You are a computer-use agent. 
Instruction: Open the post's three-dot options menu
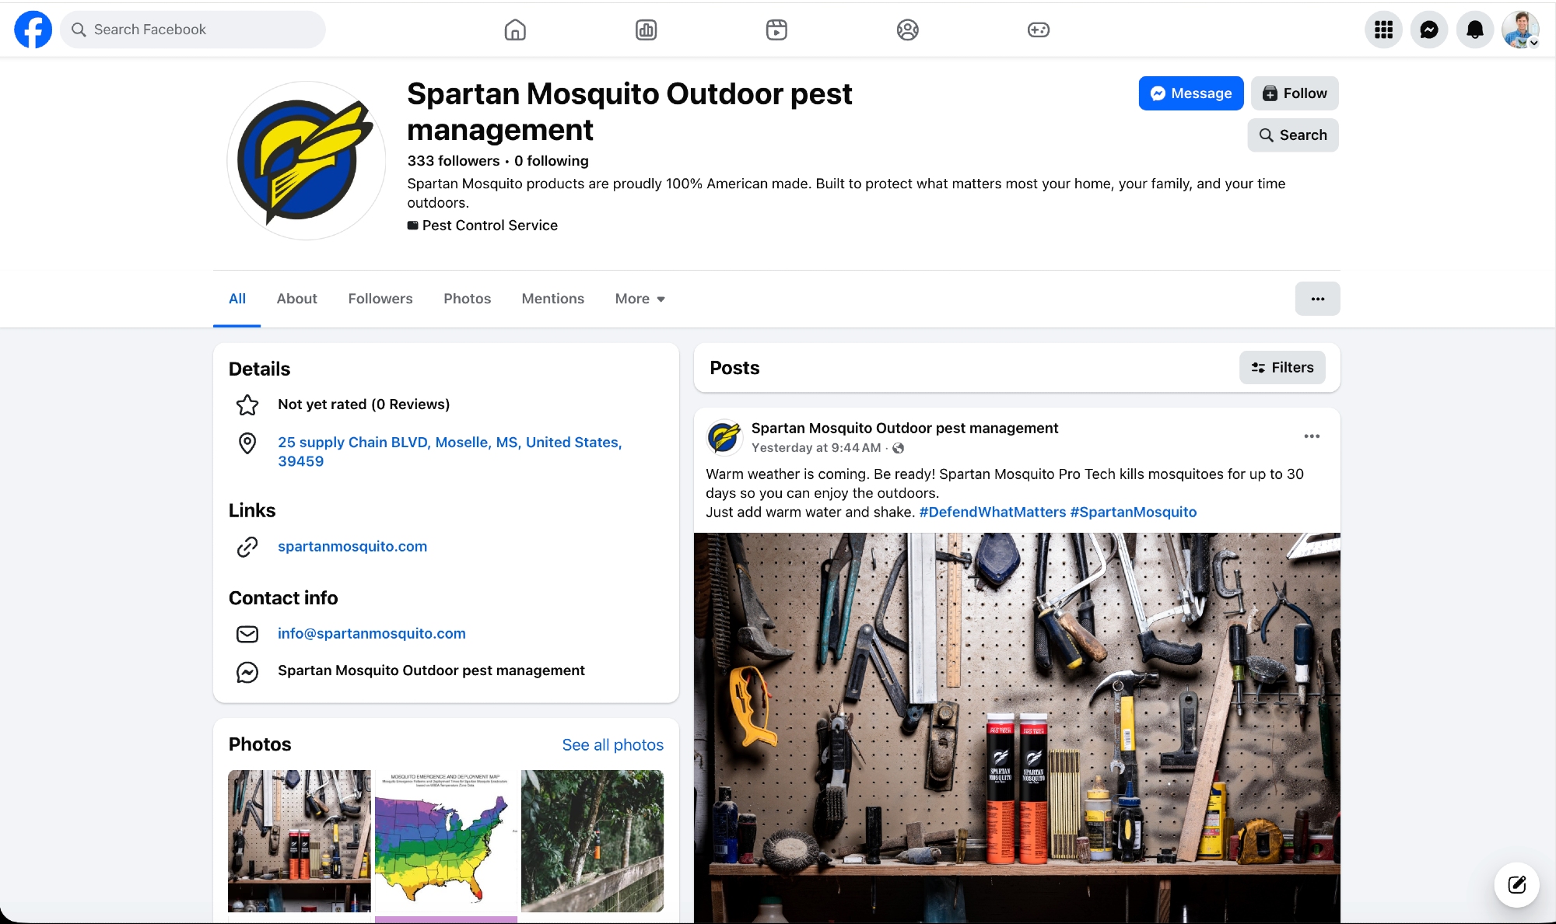pyautogui.click(x=1312, y=436)
